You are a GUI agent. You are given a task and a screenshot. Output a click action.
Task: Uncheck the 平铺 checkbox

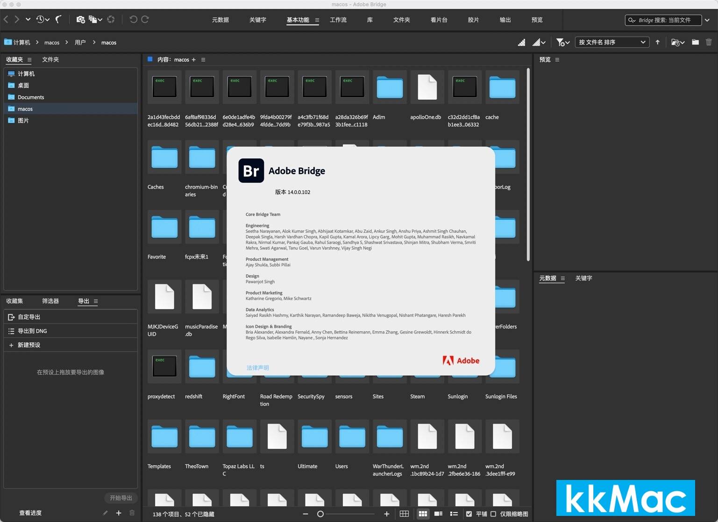(469, 514)
